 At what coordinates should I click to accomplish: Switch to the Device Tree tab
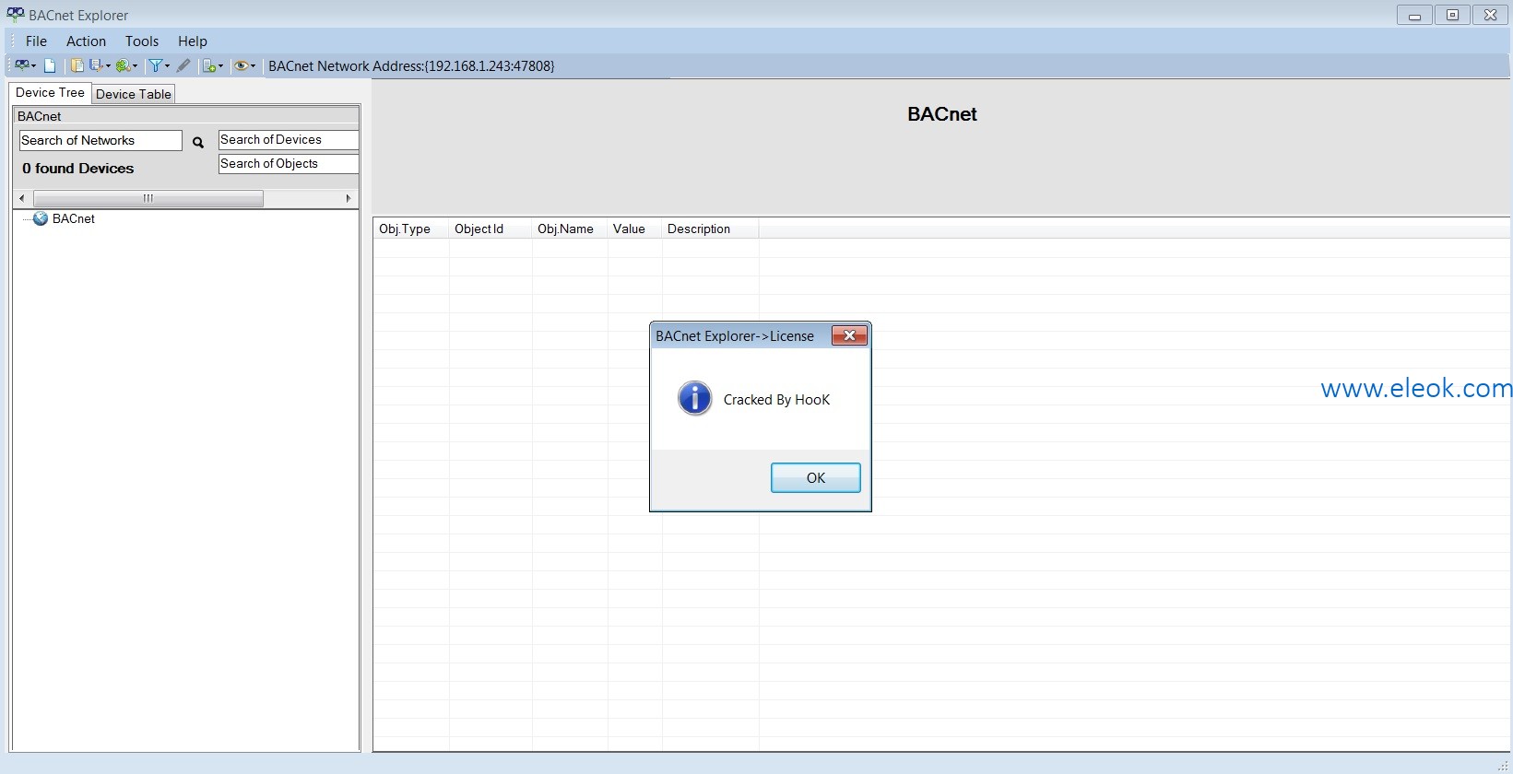50,92
